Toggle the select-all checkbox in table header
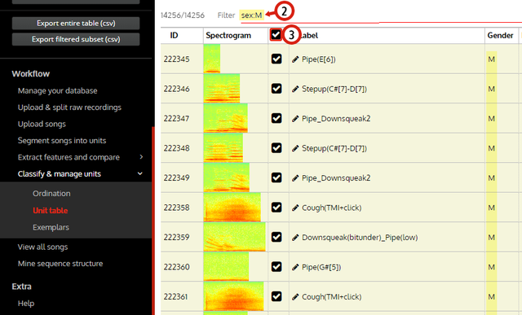The image size is (522, 315). point(276,34)
